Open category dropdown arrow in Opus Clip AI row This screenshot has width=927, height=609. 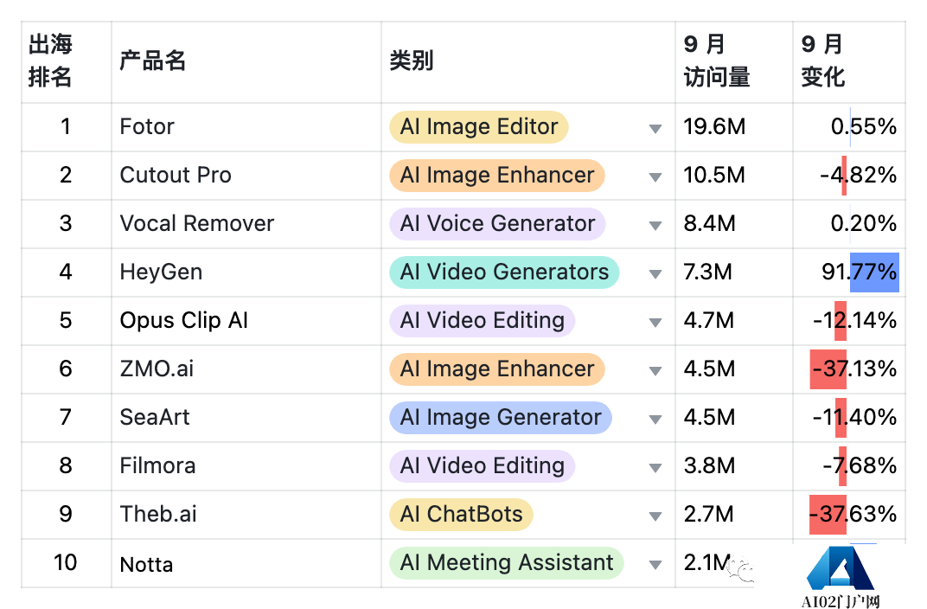[655, 323]
